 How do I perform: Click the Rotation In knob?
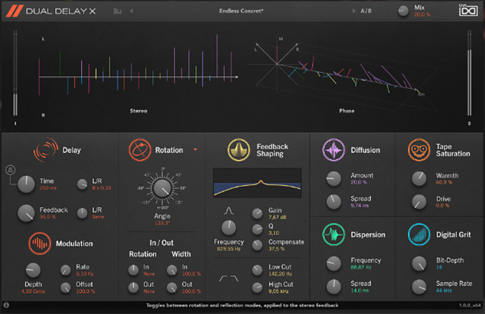coord(133,270)
